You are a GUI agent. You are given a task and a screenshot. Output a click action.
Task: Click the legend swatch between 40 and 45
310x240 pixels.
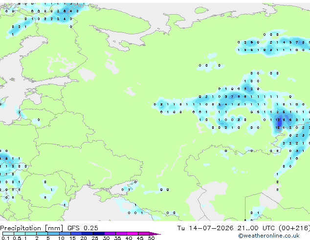point(133,234)
